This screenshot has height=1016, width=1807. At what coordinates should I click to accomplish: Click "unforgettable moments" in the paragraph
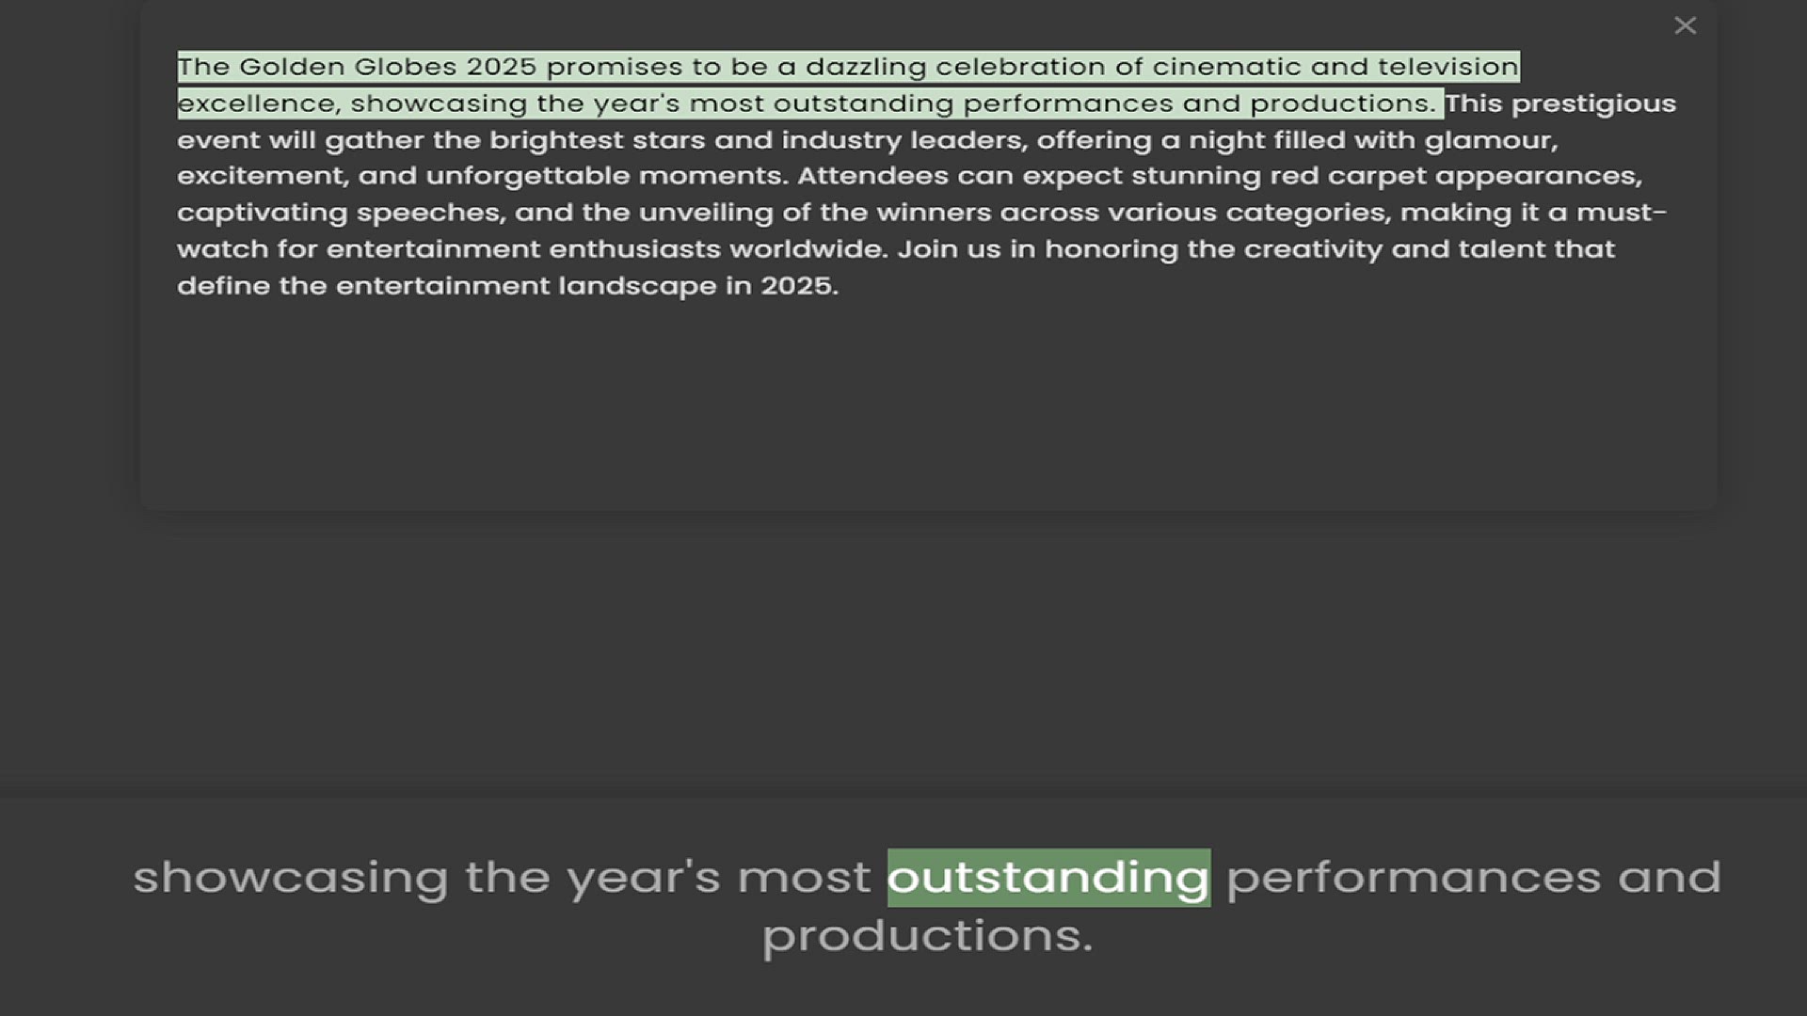point(606,176)
